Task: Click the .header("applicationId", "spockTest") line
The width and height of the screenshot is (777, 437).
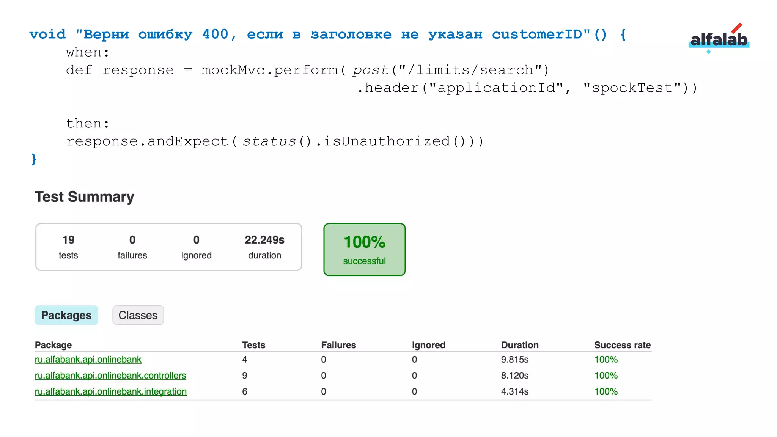Action: click(527, 88)
